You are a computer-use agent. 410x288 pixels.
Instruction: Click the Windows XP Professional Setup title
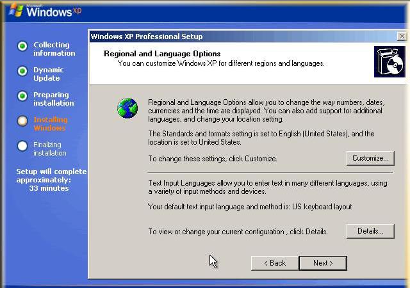pos(147,36)
